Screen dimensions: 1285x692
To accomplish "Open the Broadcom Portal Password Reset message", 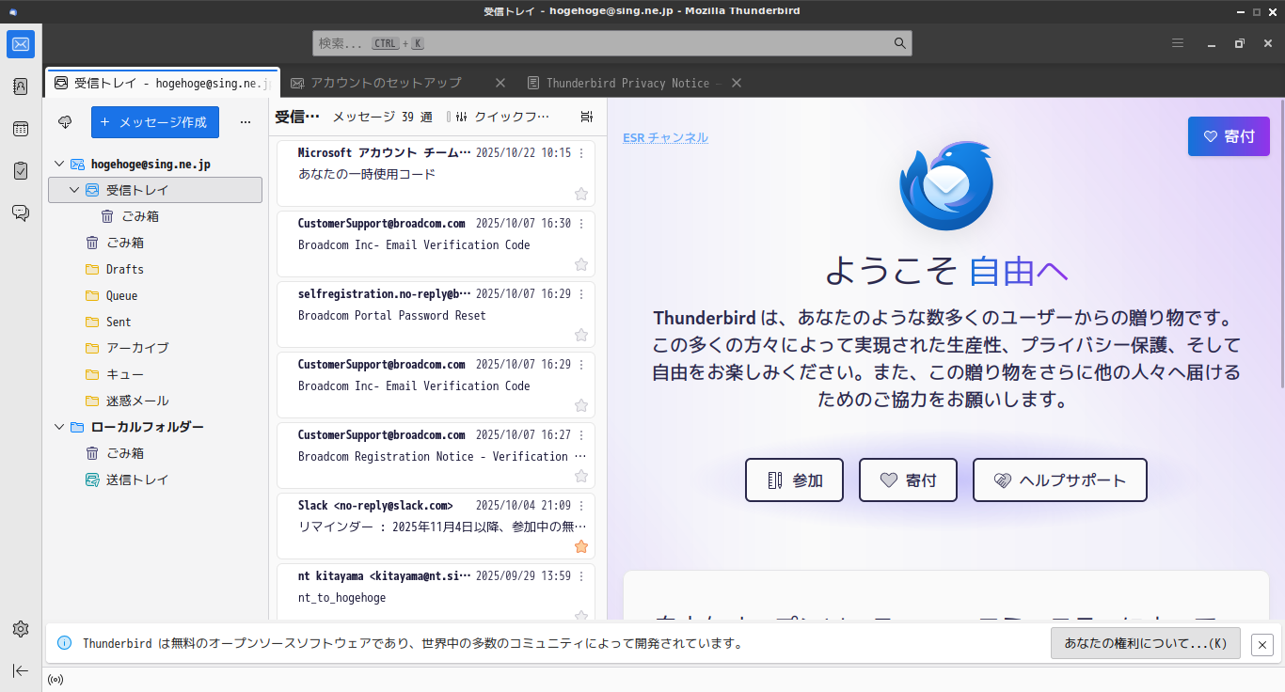I will tap(436, 314).
